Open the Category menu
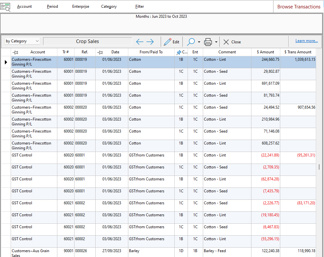This screenshot has width=324, height=257. pos(109,6)
